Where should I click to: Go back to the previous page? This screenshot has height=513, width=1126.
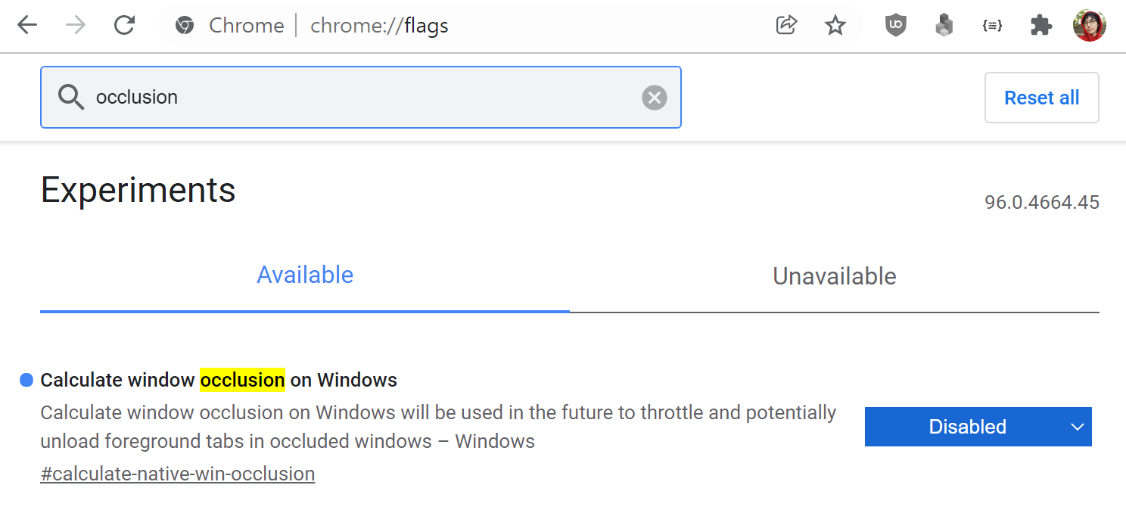coord(27,26)
